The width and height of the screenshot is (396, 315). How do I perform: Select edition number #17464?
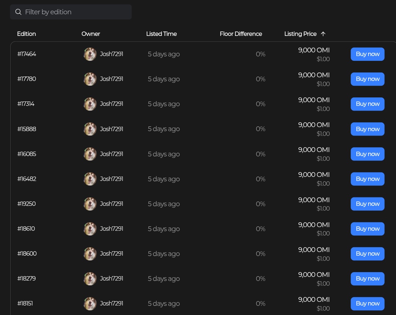point(26,54)
